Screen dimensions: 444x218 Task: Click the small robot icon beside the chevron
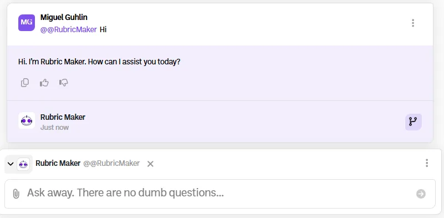click(23, 164)
